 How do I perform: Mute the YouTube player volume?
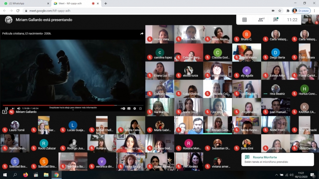pyautogui.click(x=19, y=108)
